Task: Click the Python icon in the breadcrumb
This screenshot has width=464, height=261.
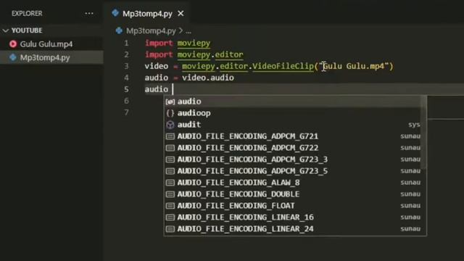Action: 119,30
